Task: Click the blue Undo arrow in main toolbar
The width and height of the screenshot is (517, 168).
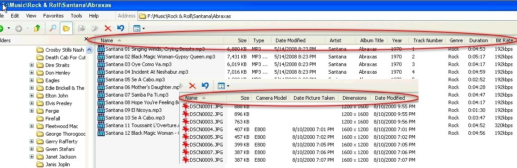Action: coord(120,28)
